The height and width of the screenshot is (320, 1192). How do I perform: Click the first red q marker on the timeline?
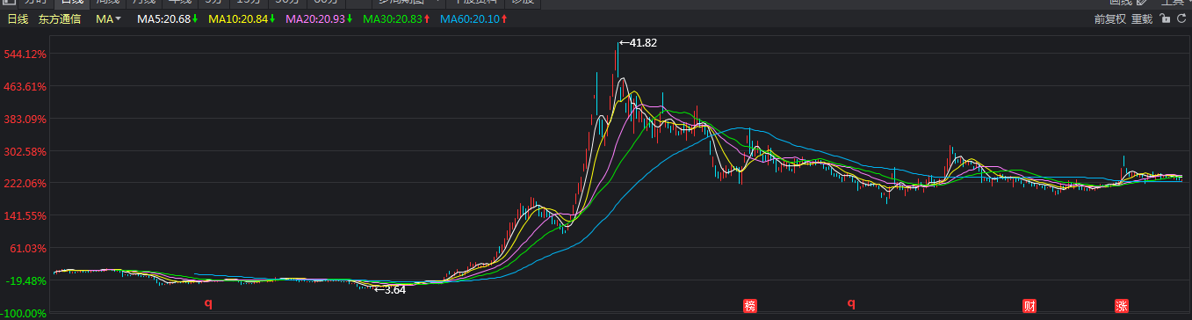tap(209, 304)
